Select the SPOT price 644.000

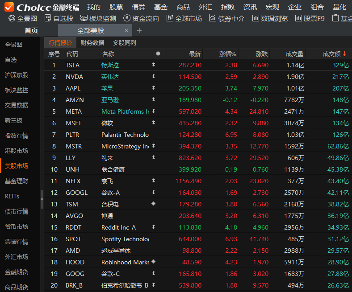click(x=190, y=239)
